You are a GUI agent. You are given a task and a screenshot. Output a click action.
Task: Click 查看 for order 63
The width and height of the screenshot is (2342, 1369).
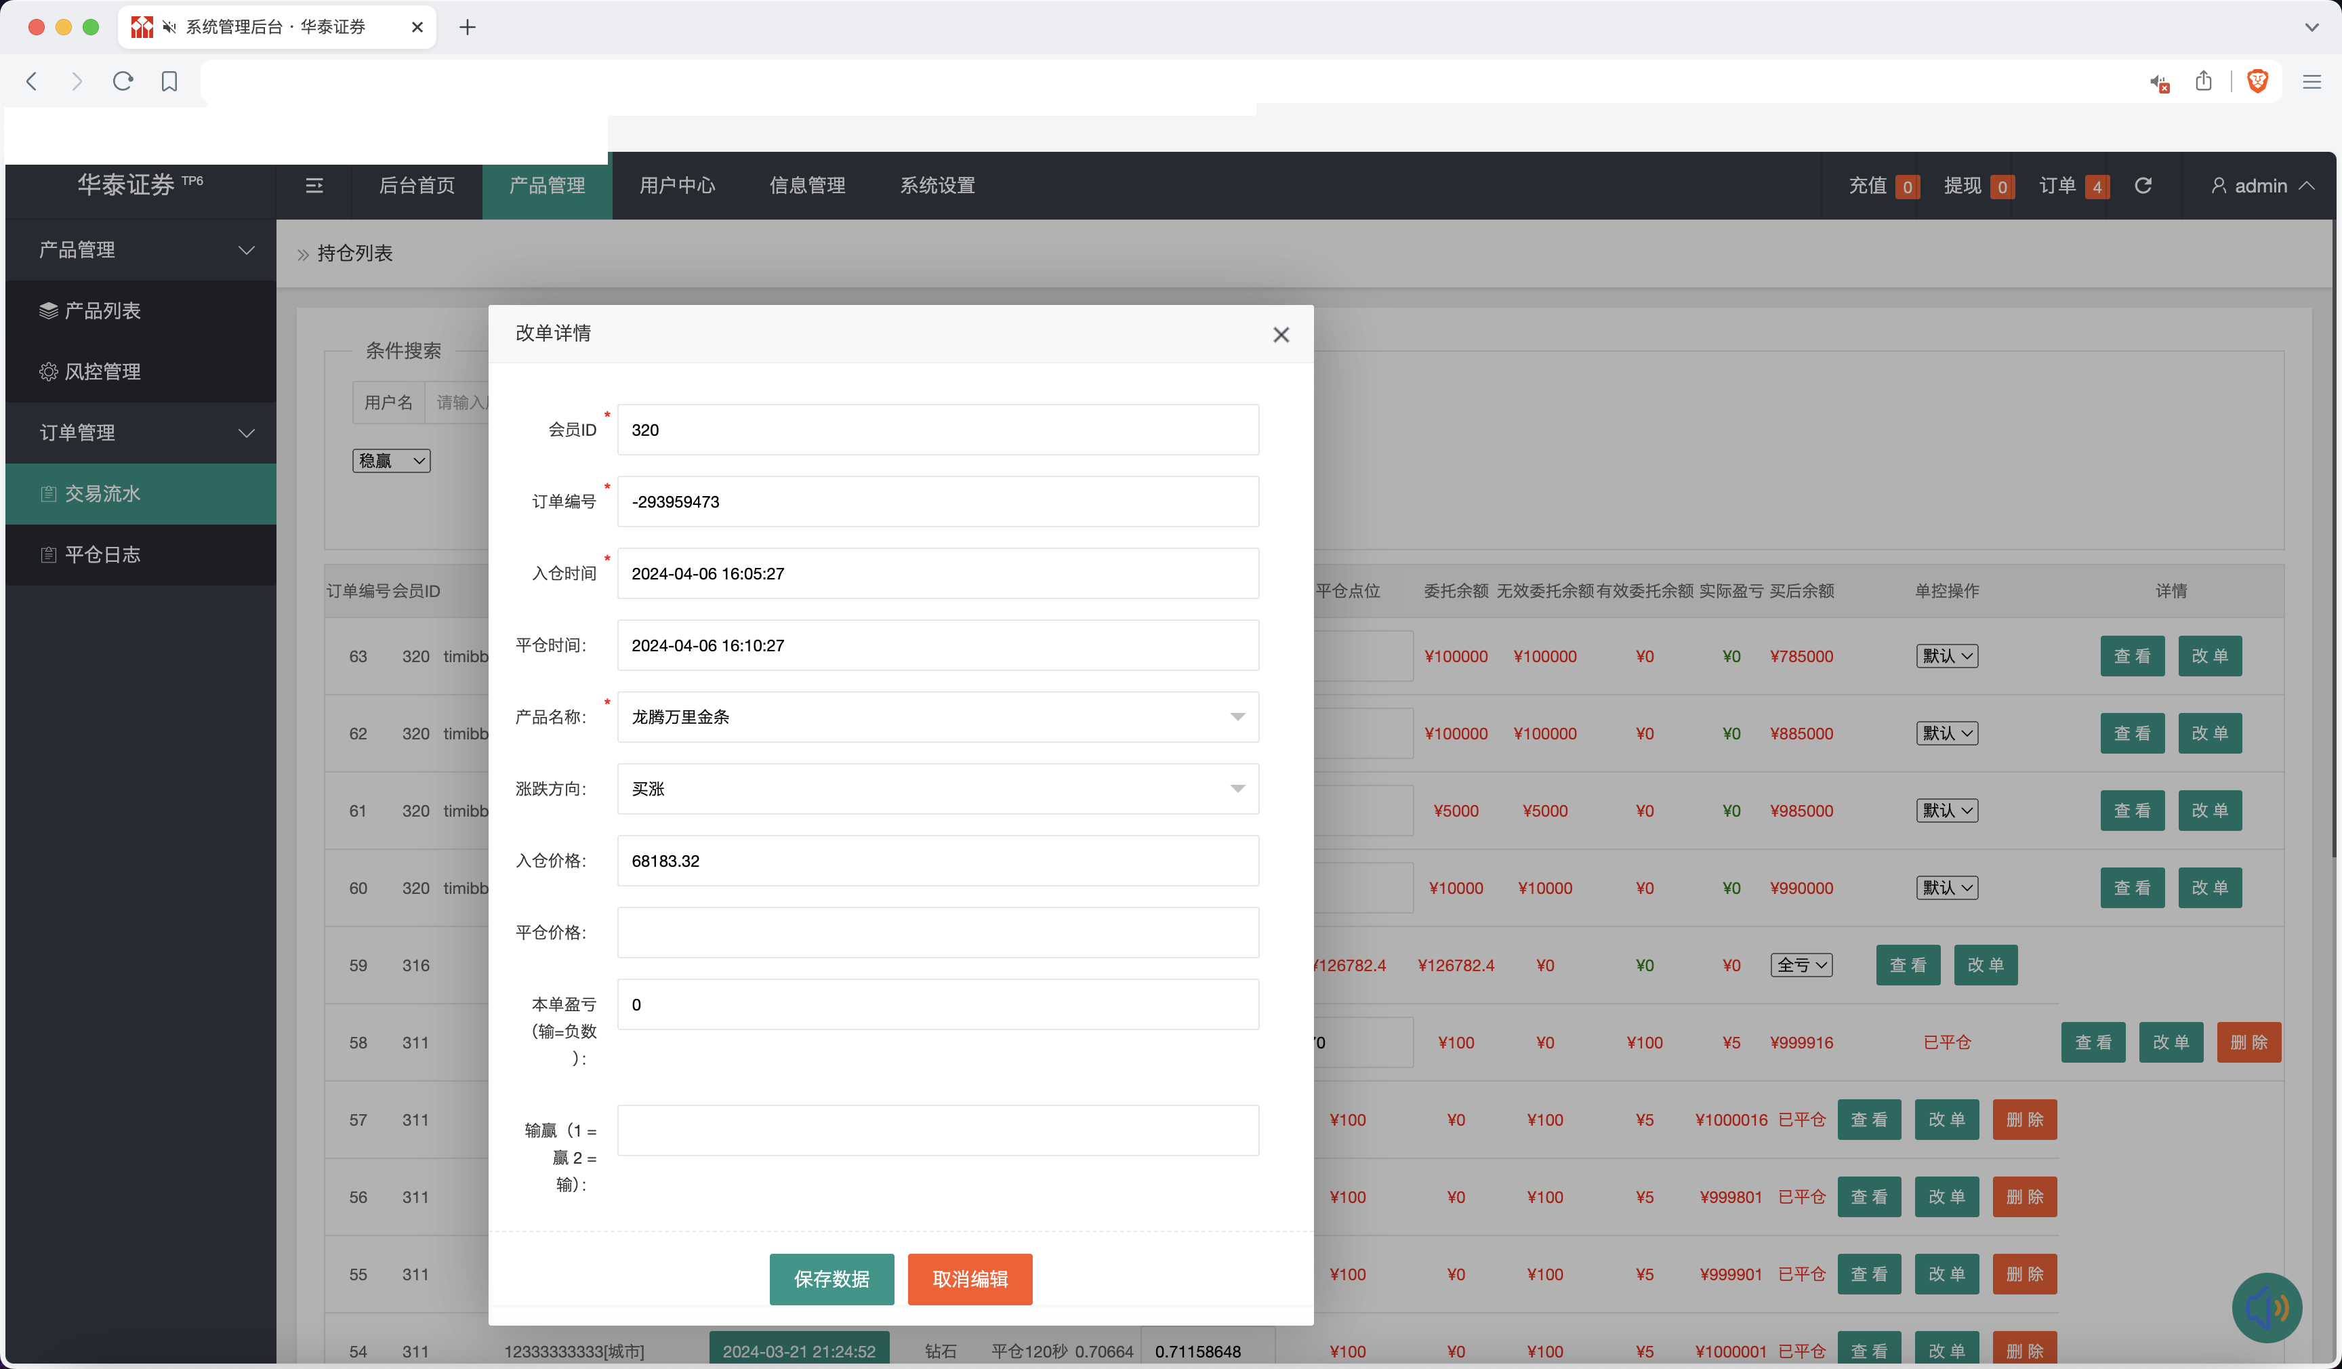(x=2132, y=656)
